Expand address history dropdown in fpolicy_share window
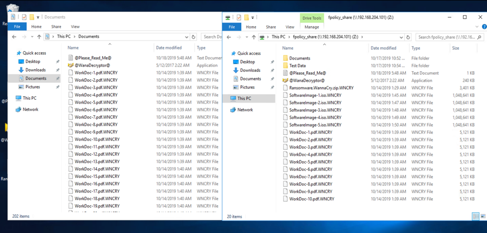487x233 pixels. pos(401,37)
